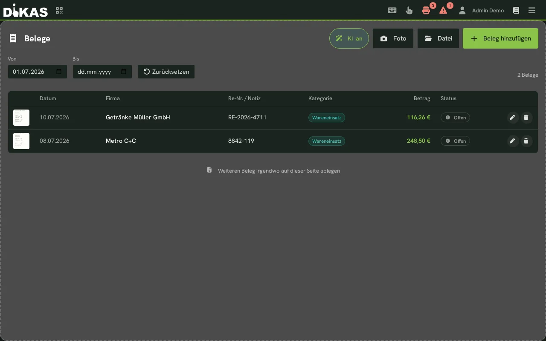This screenshot has height=341, width=546.
Task: Click invoice number 8842-119
Action: tap(241, 141)
